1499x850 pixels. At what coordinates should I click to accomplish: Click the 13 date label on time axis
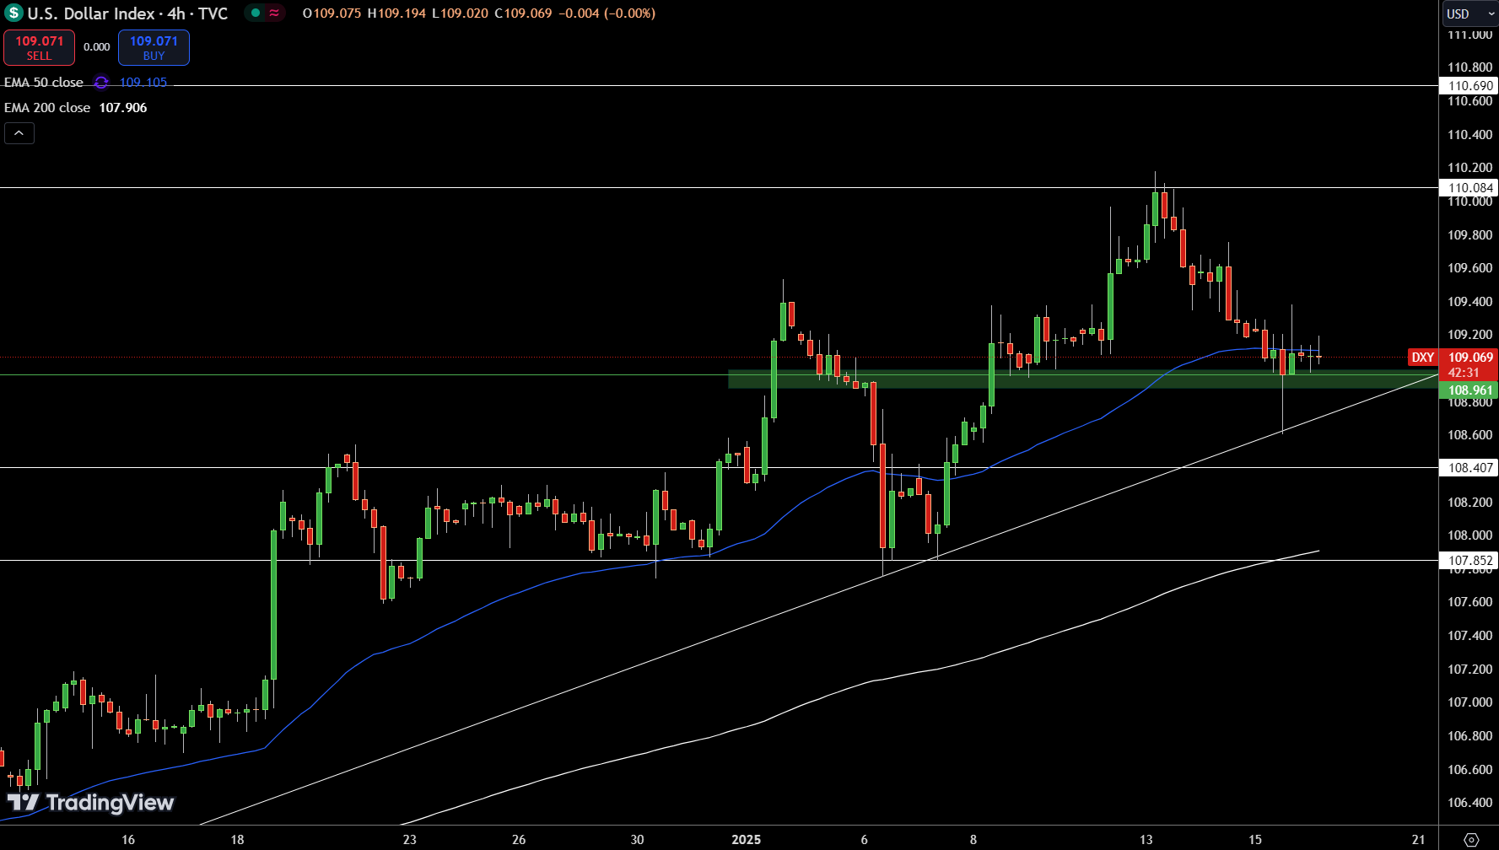coord(1146,840)
